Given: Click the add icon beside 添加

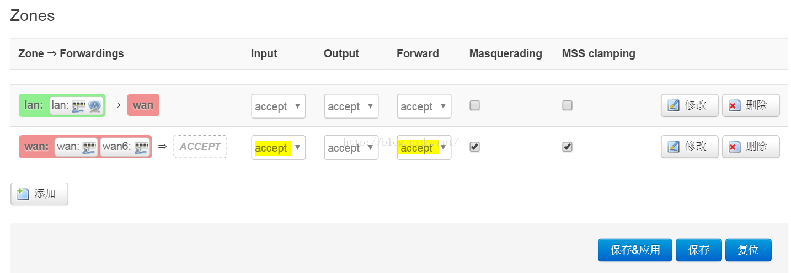Looking at the screenshot, I should 23,194.
